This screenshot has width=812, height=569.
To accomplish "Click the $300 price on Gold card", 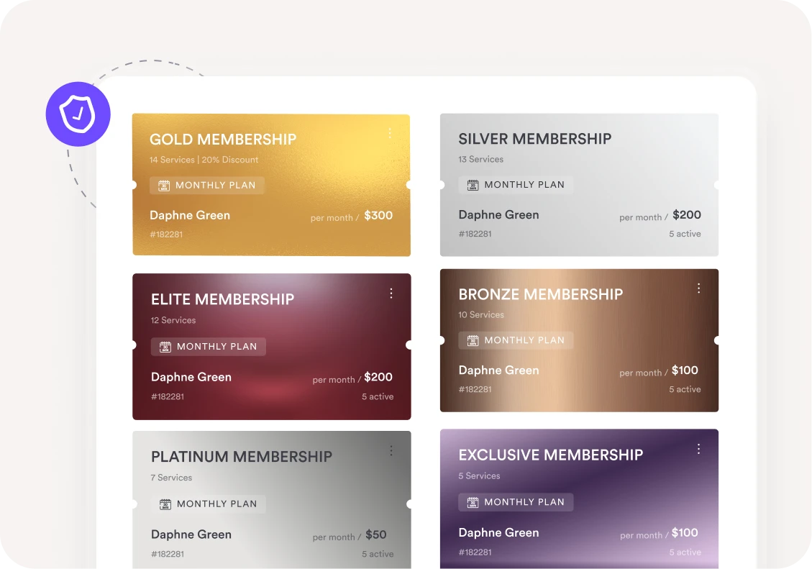I will (x=378, y=215).
